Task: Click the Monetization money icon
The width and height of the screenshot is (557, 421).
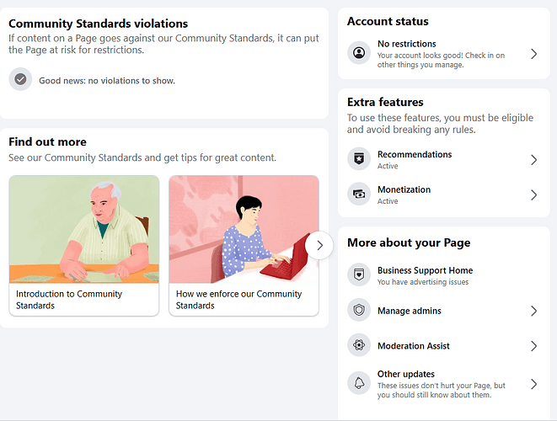Action: (x=359, y=194)
